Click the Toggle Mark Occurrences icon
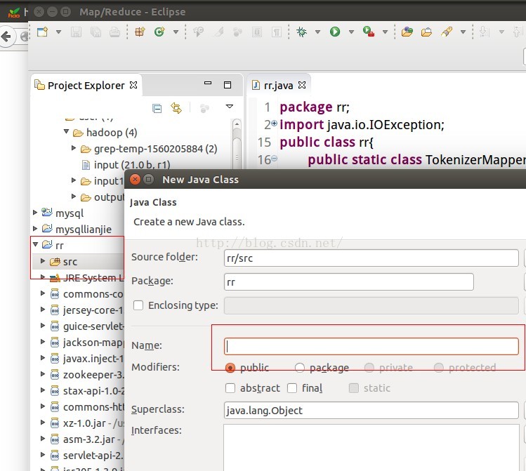Screen dimensions: 526x471 219,32
